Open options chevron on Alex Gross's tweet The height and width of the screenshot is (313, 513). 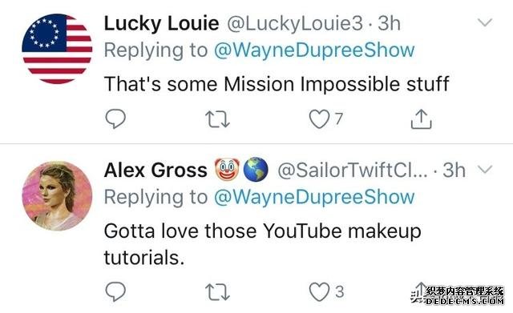485,169
